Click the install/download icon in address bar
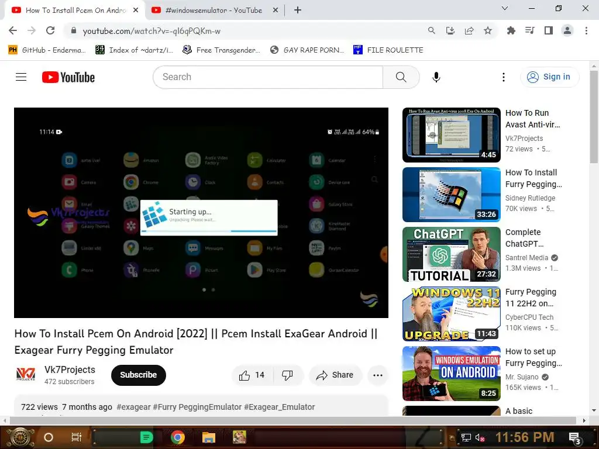The width and height of the screenshot is (599, 449). tap(450, 30)
